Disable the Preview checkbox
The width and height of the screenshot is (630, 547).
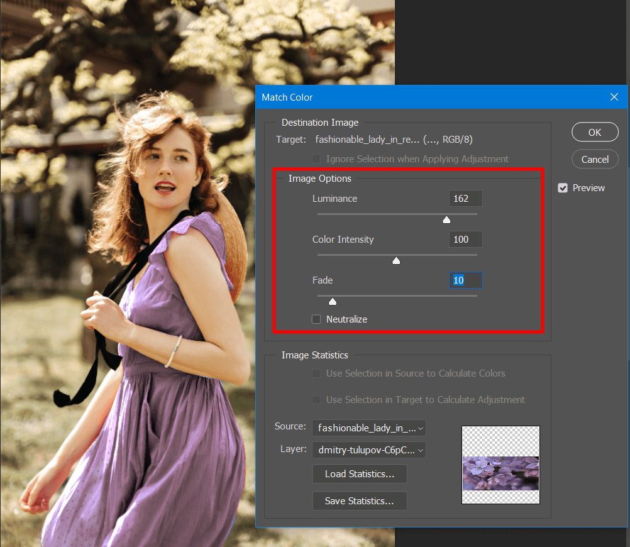(563, 188)
